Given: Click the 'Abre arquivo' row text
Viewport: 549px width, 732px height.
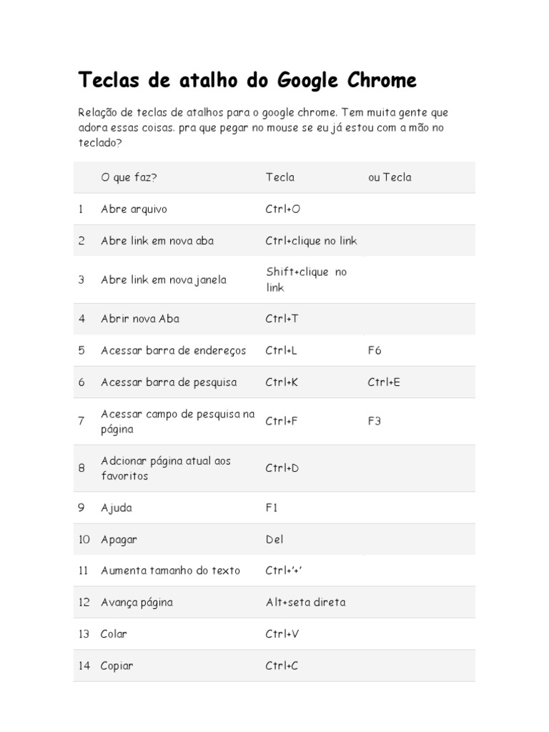Looking at the screenshot, I should (134, 209).
